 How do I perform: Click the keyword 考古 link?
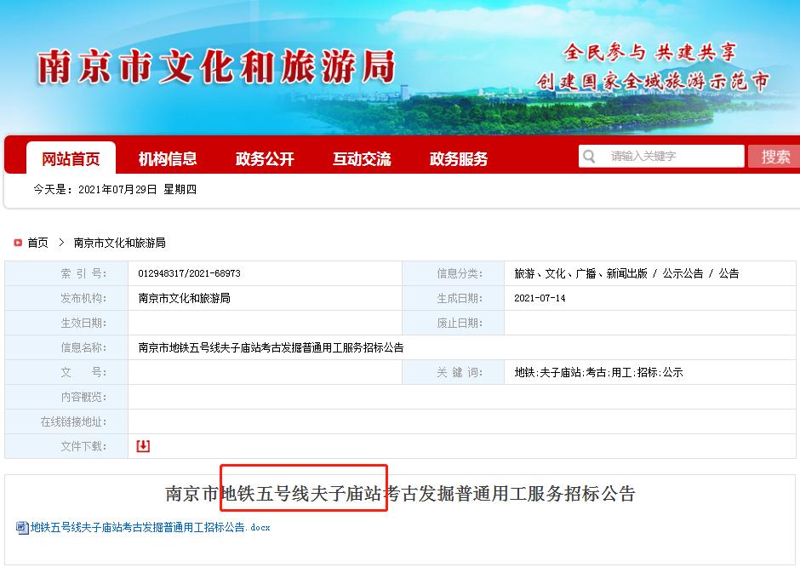pyautogui.click(x=589, y=372)
